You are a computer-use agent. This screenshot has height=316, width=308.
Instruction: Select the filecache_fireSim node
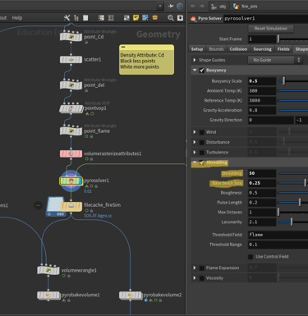(71, 206)
